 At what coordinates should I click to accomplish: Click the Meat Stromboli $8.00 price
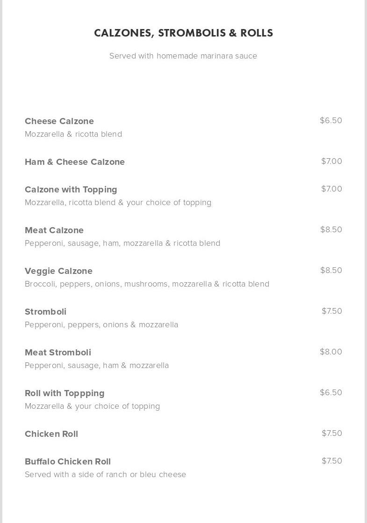click(331, 352)
